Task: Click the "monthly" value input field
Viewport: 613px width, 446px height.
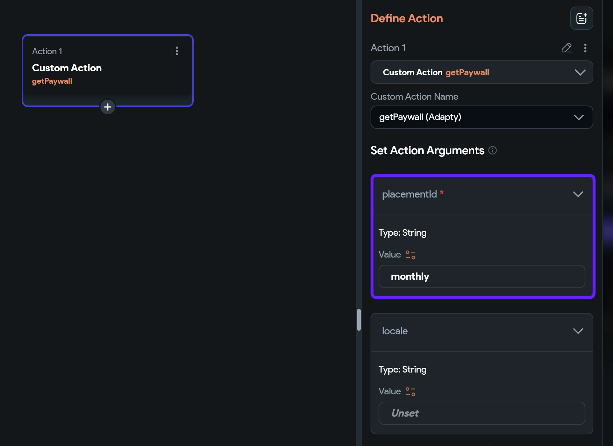Action: (x=482, y=276)
